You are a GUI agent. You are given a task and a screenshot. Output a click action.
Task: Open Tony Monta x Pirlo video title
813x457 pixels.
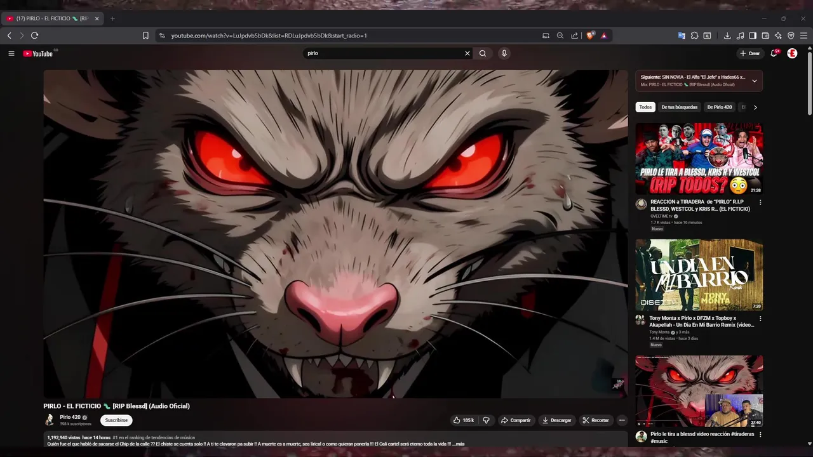coord(702,321)
